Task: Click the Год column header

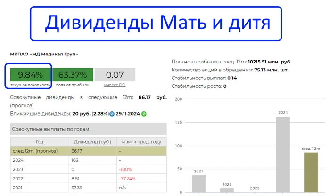Action: pos(40,142)
